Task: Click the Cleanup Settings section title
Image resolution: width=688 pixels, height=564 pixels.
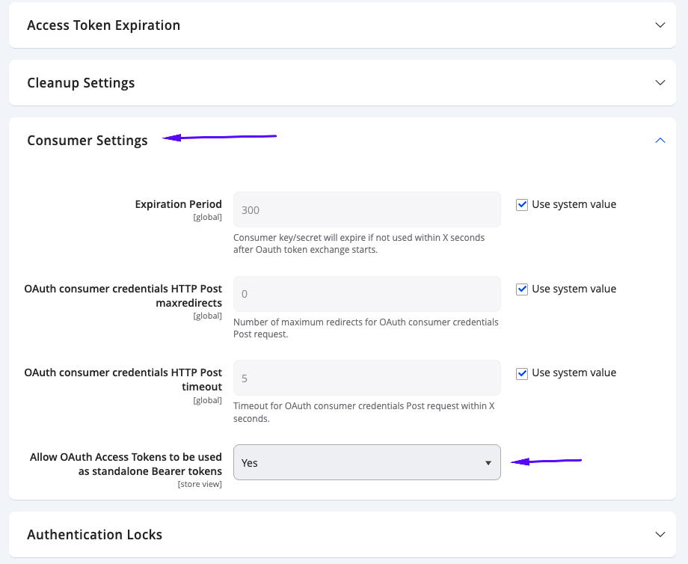Action: pyautogui.click(x=81, y=83)
